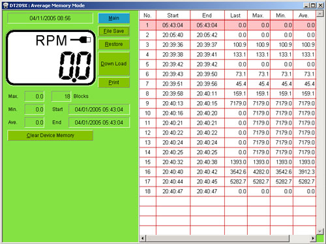Click row 6 Last value 73.1
The height and width of the screenshot is (244, 326).
236,74
